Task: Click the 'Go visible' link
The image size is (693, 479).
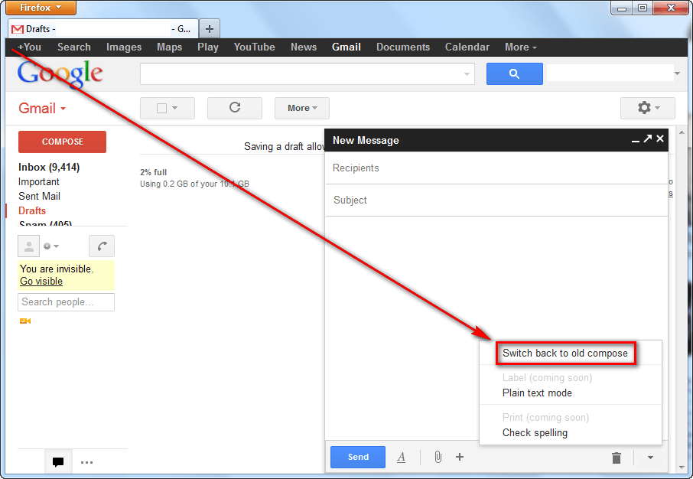Action: pos(41,282)
